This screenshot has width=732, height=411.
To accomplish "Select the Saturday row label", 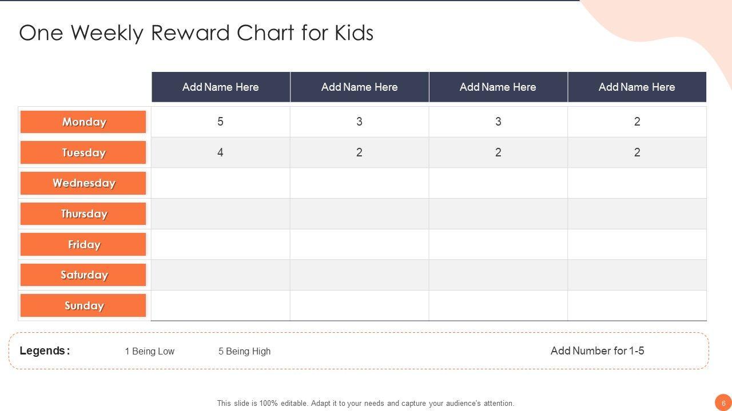I will (x=83, y=275).
